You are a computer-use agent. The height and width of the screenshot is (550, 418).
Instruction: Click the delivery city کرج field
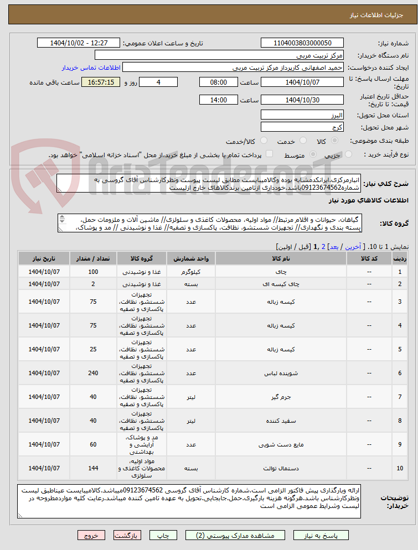tap(302, 127)
